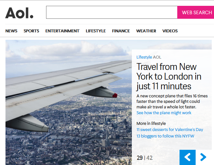Image resolution: width=214 pixels, height=165 pixels.
Task: Click the airplane wing hero image
Action: click(69, 102)
